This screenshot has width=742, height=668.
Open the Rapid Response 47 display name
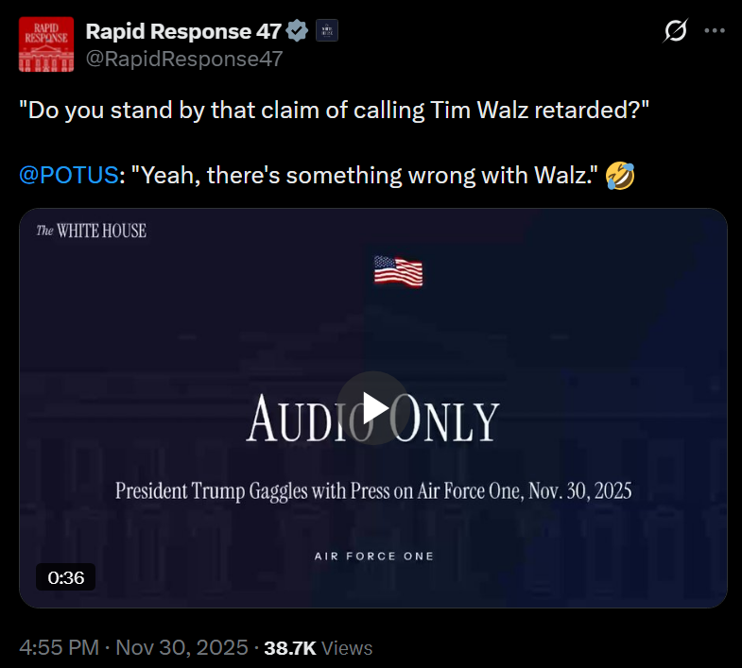coord(183,31)
